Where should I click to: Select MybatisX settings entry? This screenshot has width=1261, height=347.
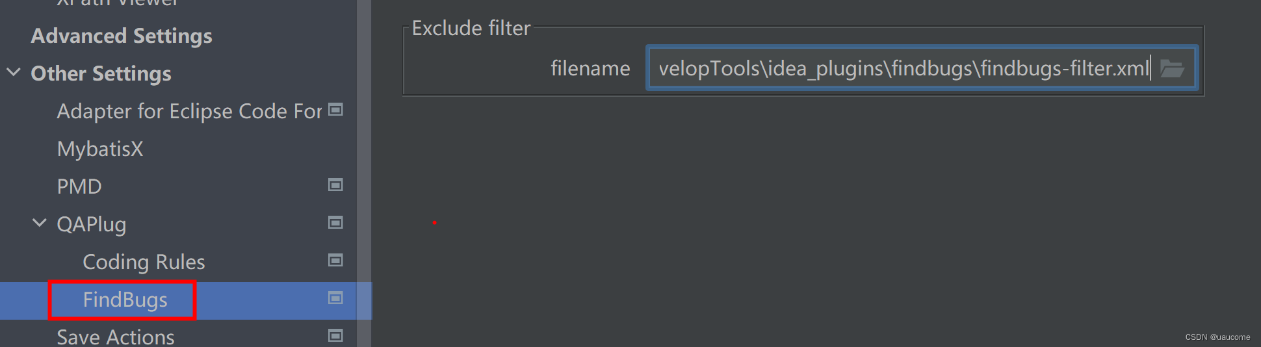pos(100,149)
